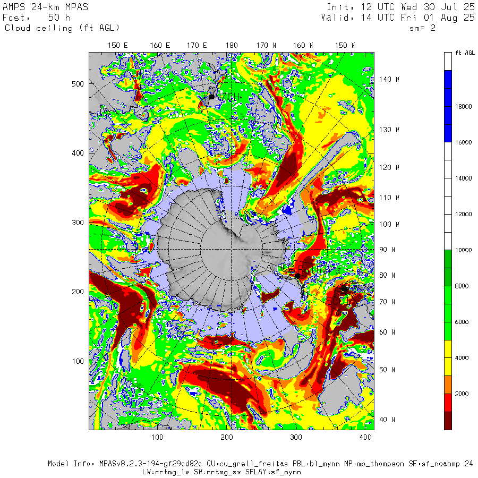
Task: Click the "160 E" longitude label
Action: point(160,46)
